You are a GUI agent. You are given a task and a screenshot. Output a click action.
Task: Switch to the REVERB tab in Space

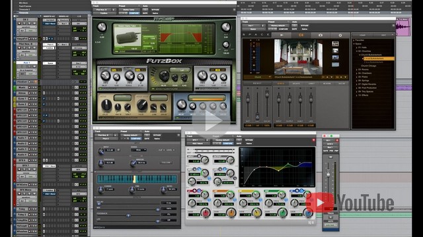(327, 84)
